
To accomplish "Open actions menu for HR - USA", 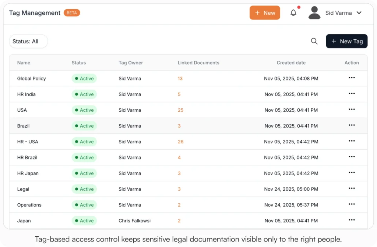I will 352,141.
